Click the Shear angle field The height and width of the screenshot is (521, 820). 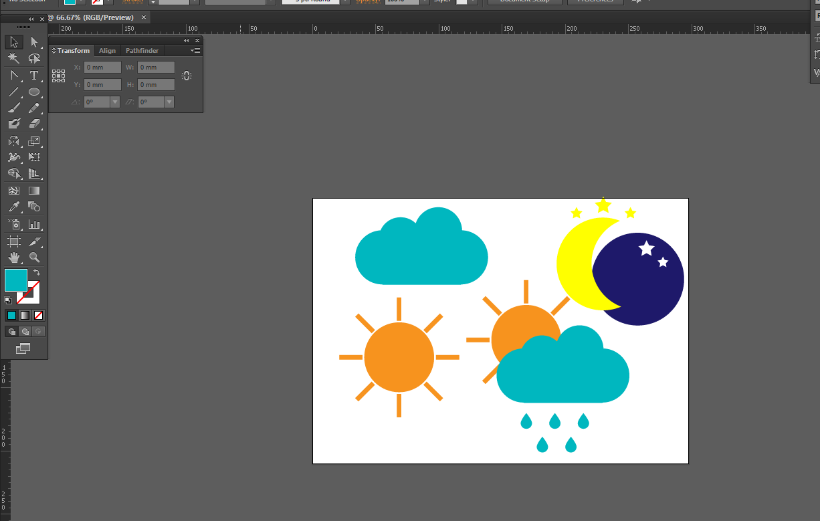[150, 102]
